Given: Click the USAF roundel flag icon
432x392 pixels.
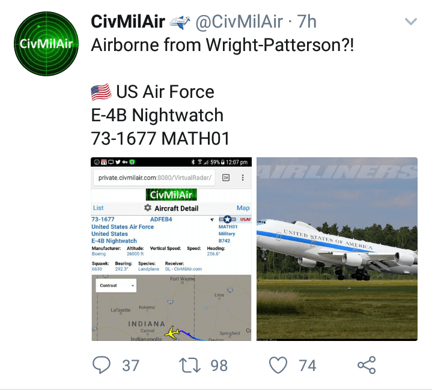Looking at the screenshot, I should 227,219.
